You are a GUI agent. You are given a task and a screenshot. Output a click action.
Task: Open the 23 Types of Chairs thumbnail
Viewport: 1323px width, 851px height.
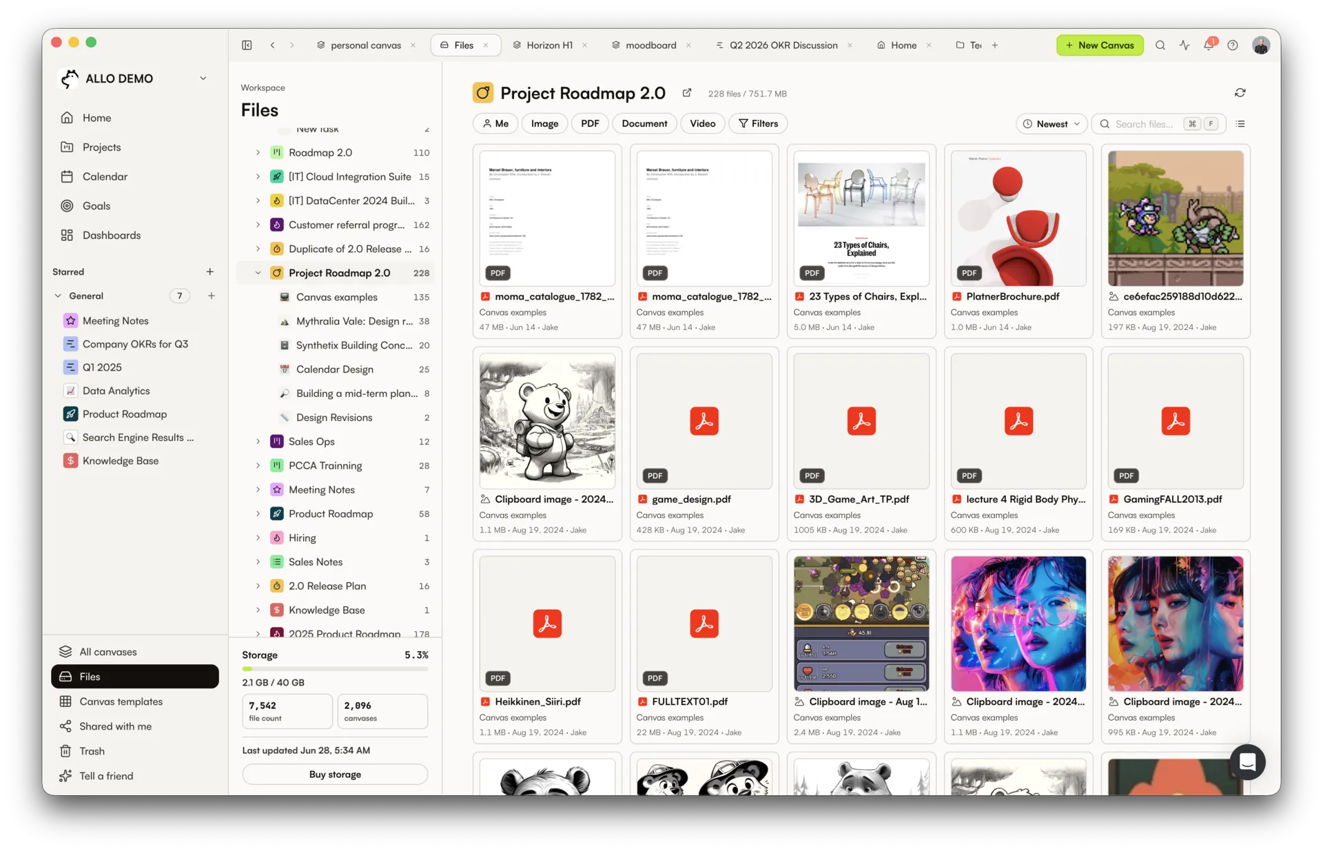pos(861,218)
